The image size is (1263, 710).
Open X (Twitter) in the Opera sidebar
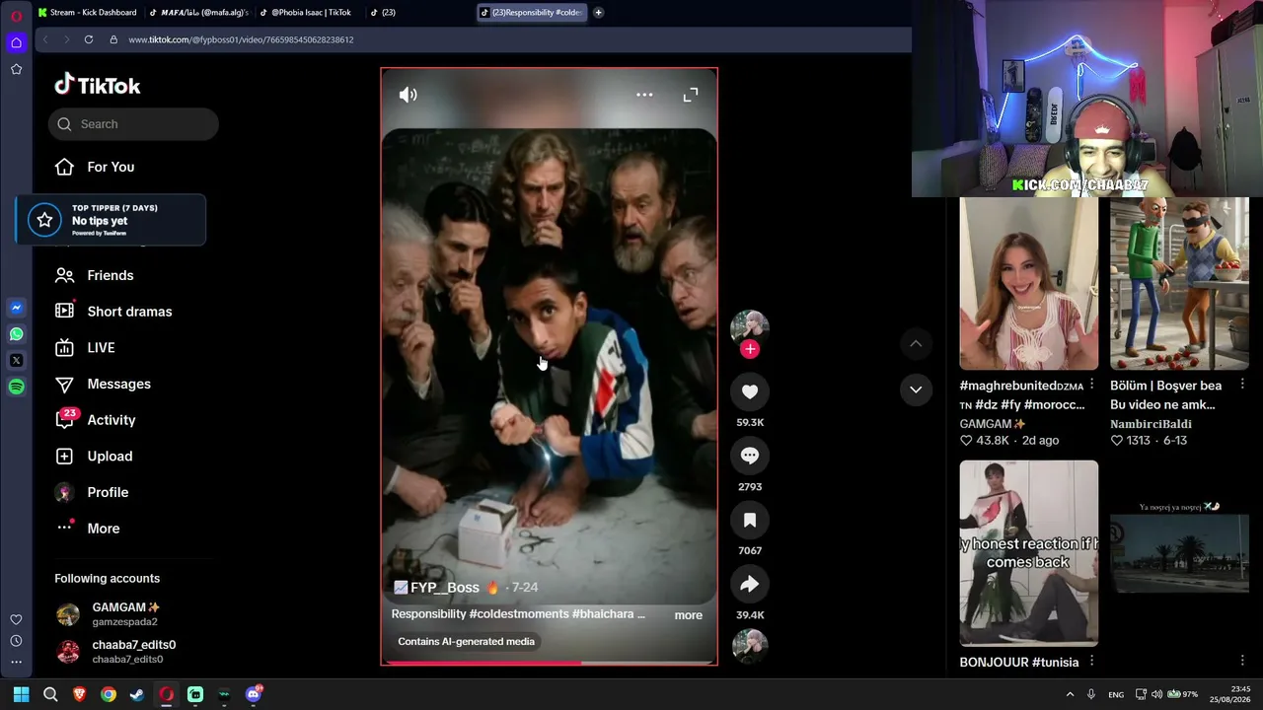[x=16, y=361]
